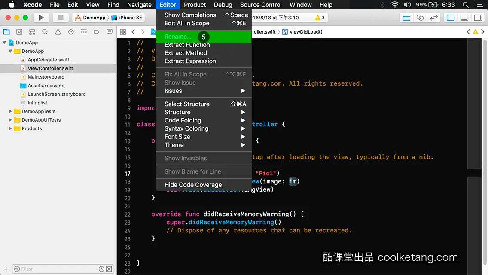
Task: Open the Issues submenu
Action: 204,91
